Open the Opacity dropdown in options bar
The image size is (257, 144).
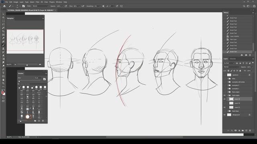tap(62, 6)
